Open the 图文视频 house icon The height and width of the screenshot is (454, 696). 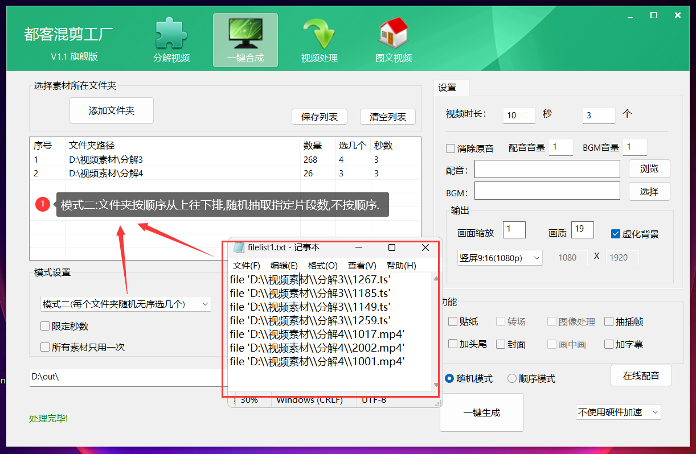[x=393, y=33]
